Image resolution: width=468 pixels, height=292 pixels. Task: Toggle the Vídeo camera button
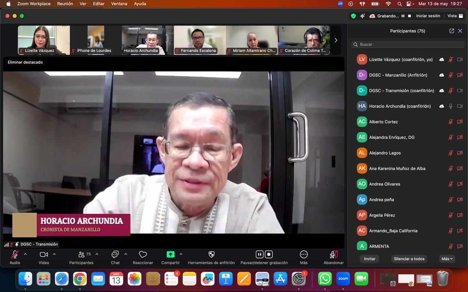click(44, 254)
